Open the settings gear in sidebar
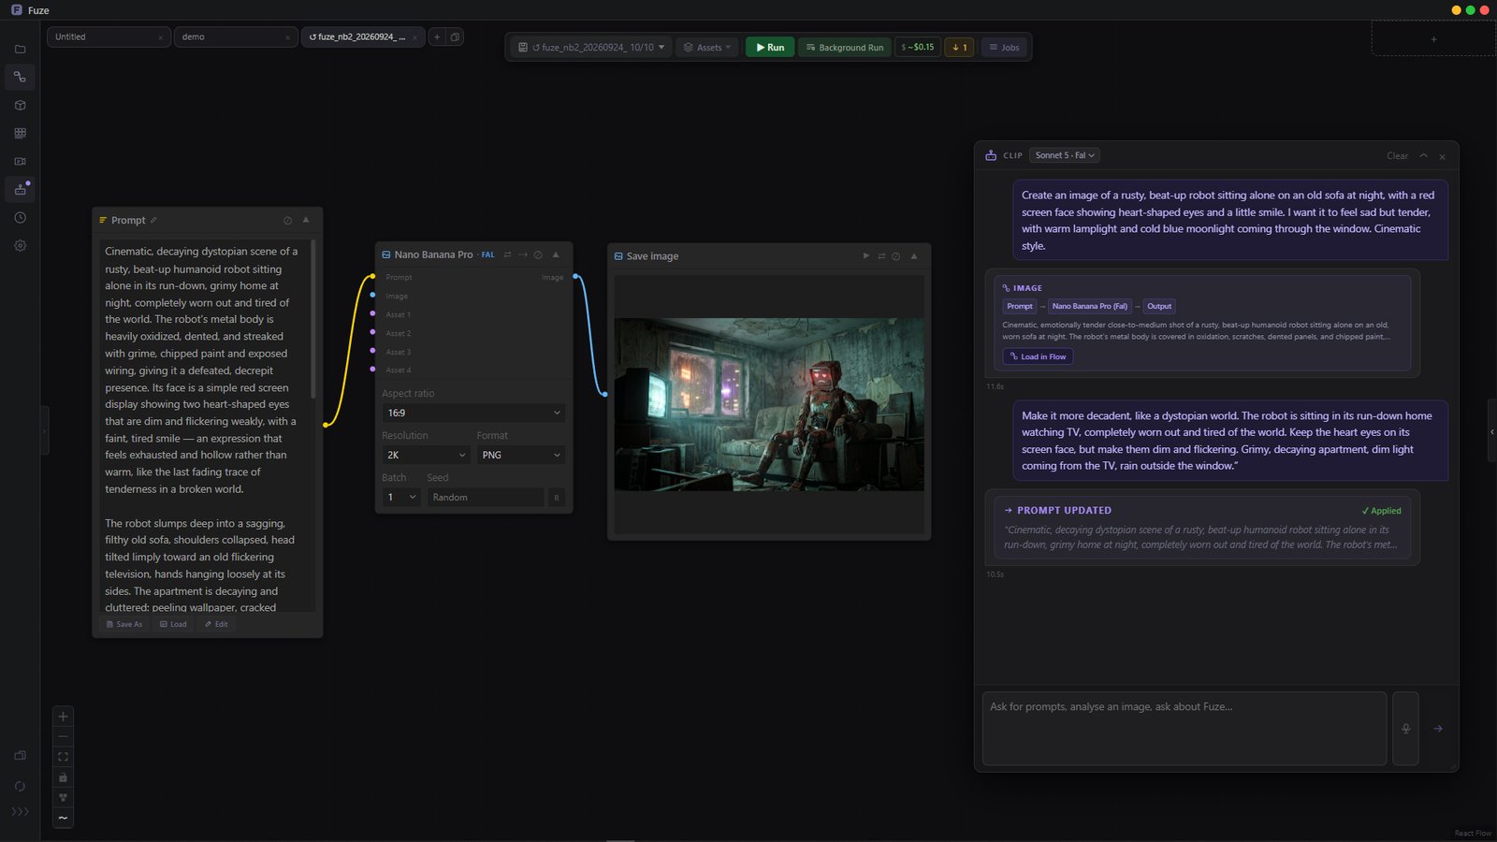 coord(20,245)
